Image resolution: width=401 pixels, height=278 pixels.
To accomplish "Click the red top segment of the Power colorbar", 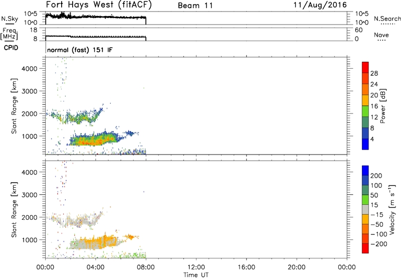I will tap(365, 67).
